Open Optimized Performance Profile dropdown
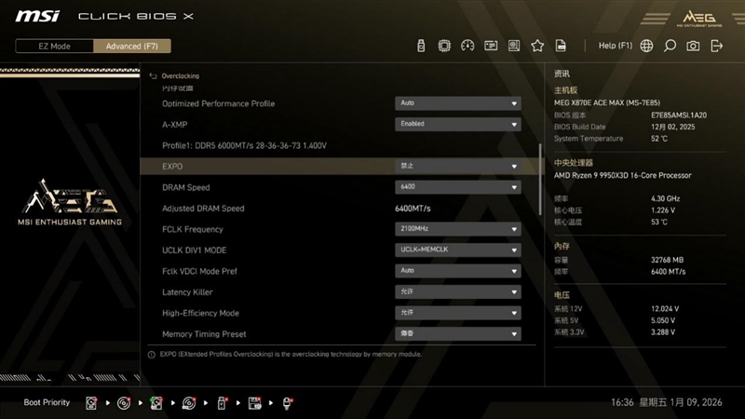This screenshot has height=419, width=745. (457, 103)
